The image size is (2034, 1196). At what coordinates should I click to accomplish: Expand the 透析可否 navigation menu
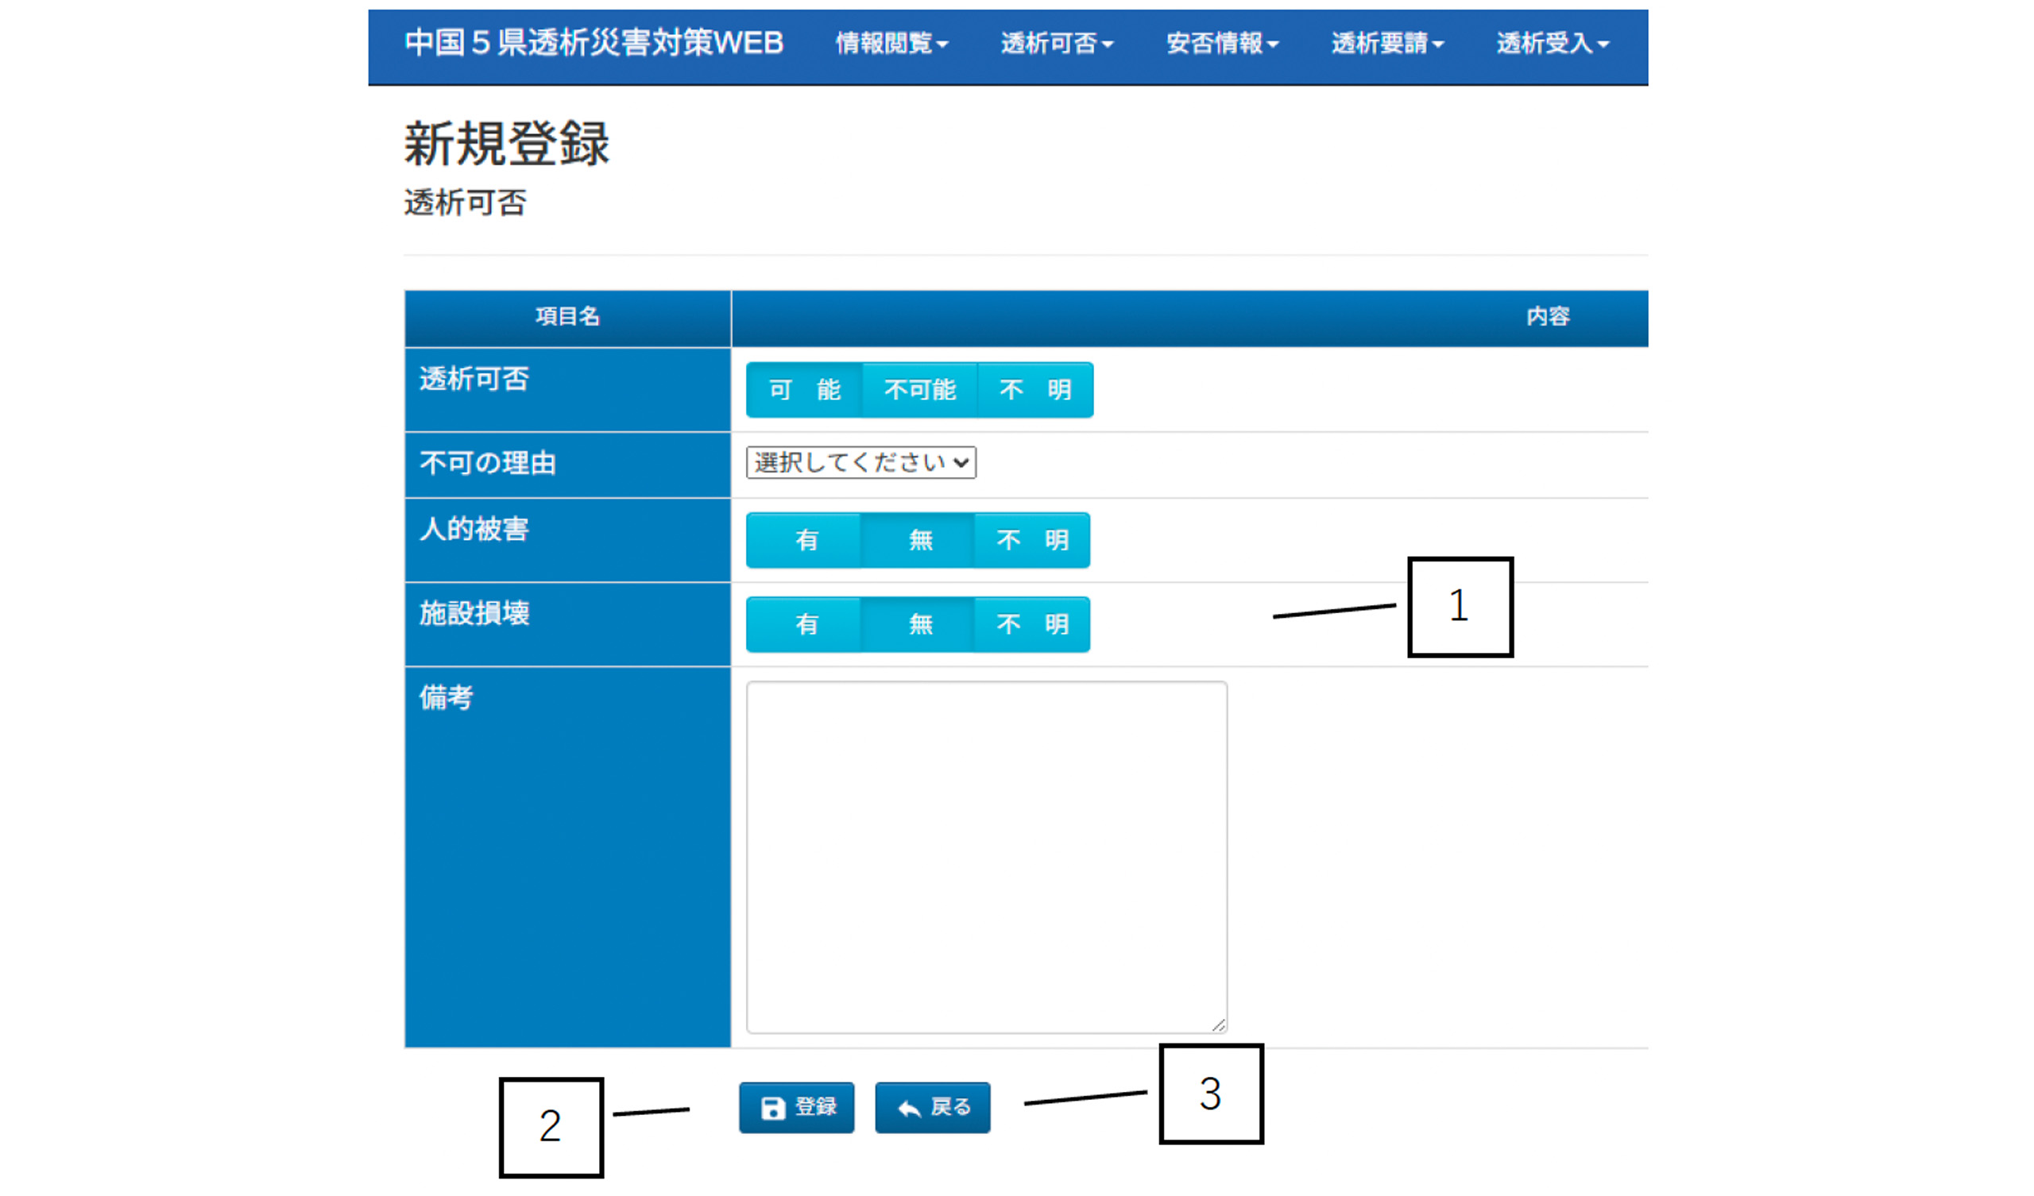click(x=1057, y=43)
